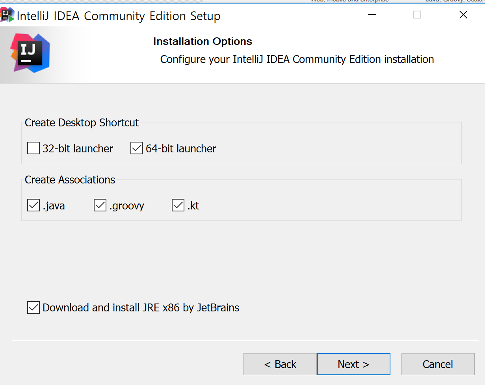Uncheck the 64-bit launcher checkbox
Image resolution: width=485 pixels, height=385 pixels.
[136, 148]
